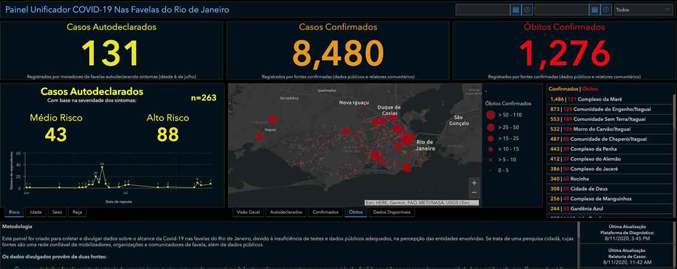The height and width of the screenshot is (269, 677).
Task: Open the end time clock picker
Action: tap(606, 10)
